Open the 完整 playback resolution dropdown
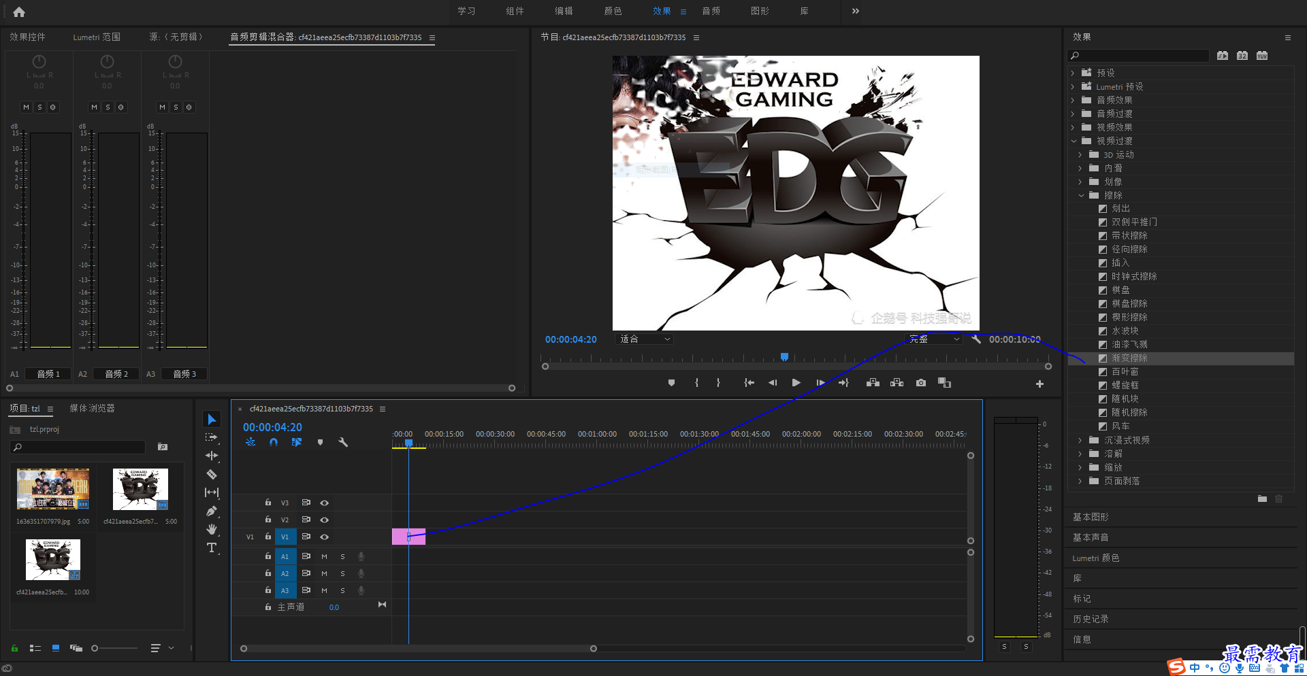Screen dimensions: 1307x676 (x=933, y=339)
